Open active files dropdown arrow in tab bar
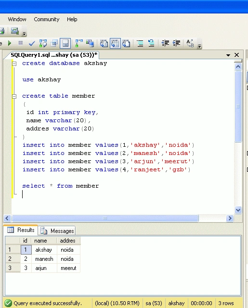This screenshot has width=248, height=308. (x=228, y=55)
